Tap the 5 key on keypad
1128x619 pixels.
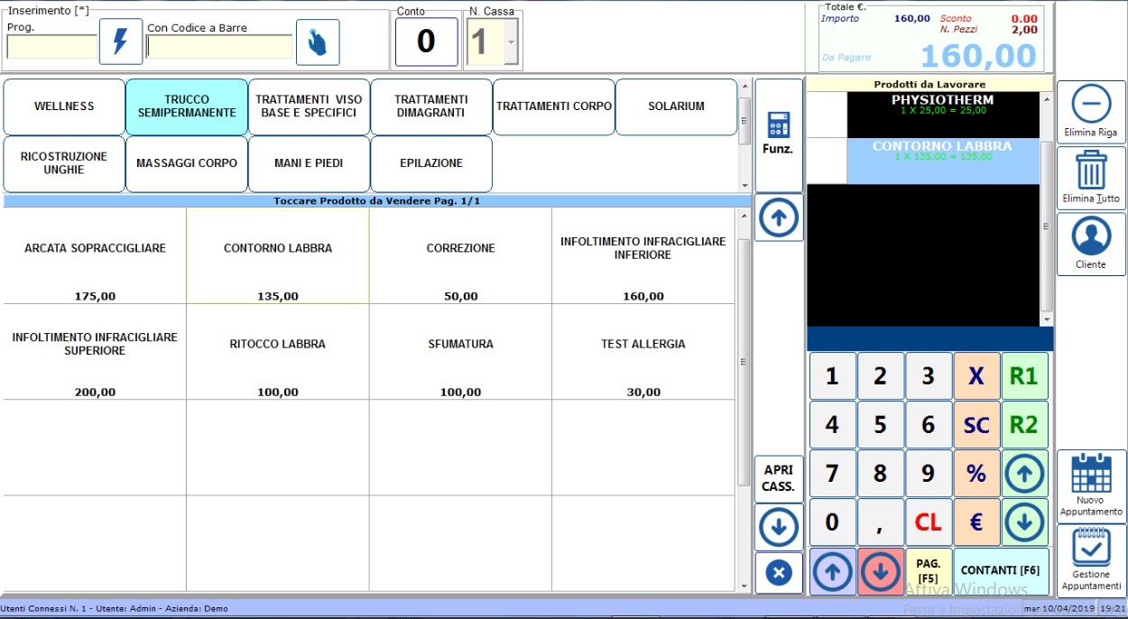tap(881, 425)
